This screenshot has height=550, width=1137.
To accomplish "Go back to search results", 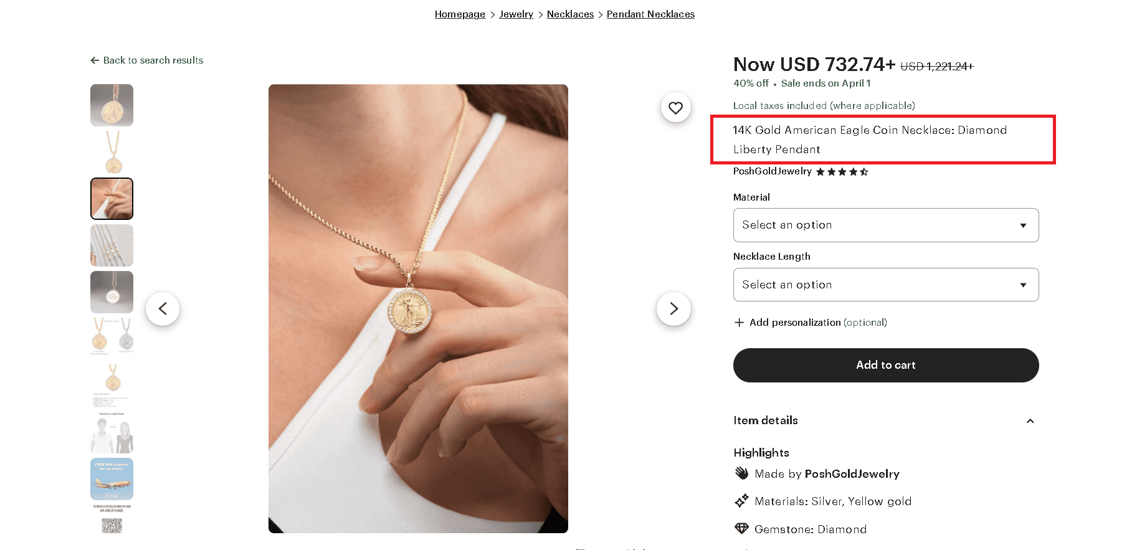I will click(153, 60).
